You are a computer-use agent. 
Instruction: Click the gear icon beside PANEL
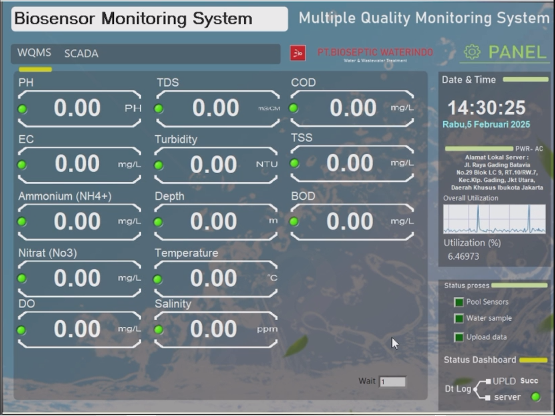click(x=472, y=52)
